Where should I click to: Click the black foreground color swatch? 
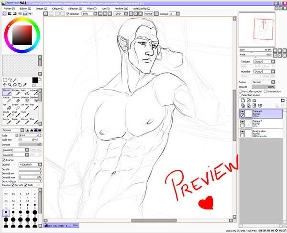35,80
